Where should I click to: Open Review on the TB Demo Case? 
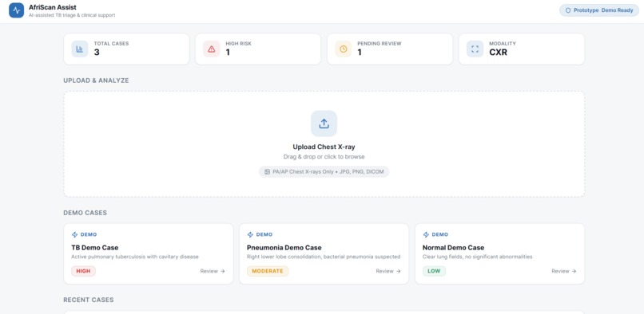tap(213, 271)
